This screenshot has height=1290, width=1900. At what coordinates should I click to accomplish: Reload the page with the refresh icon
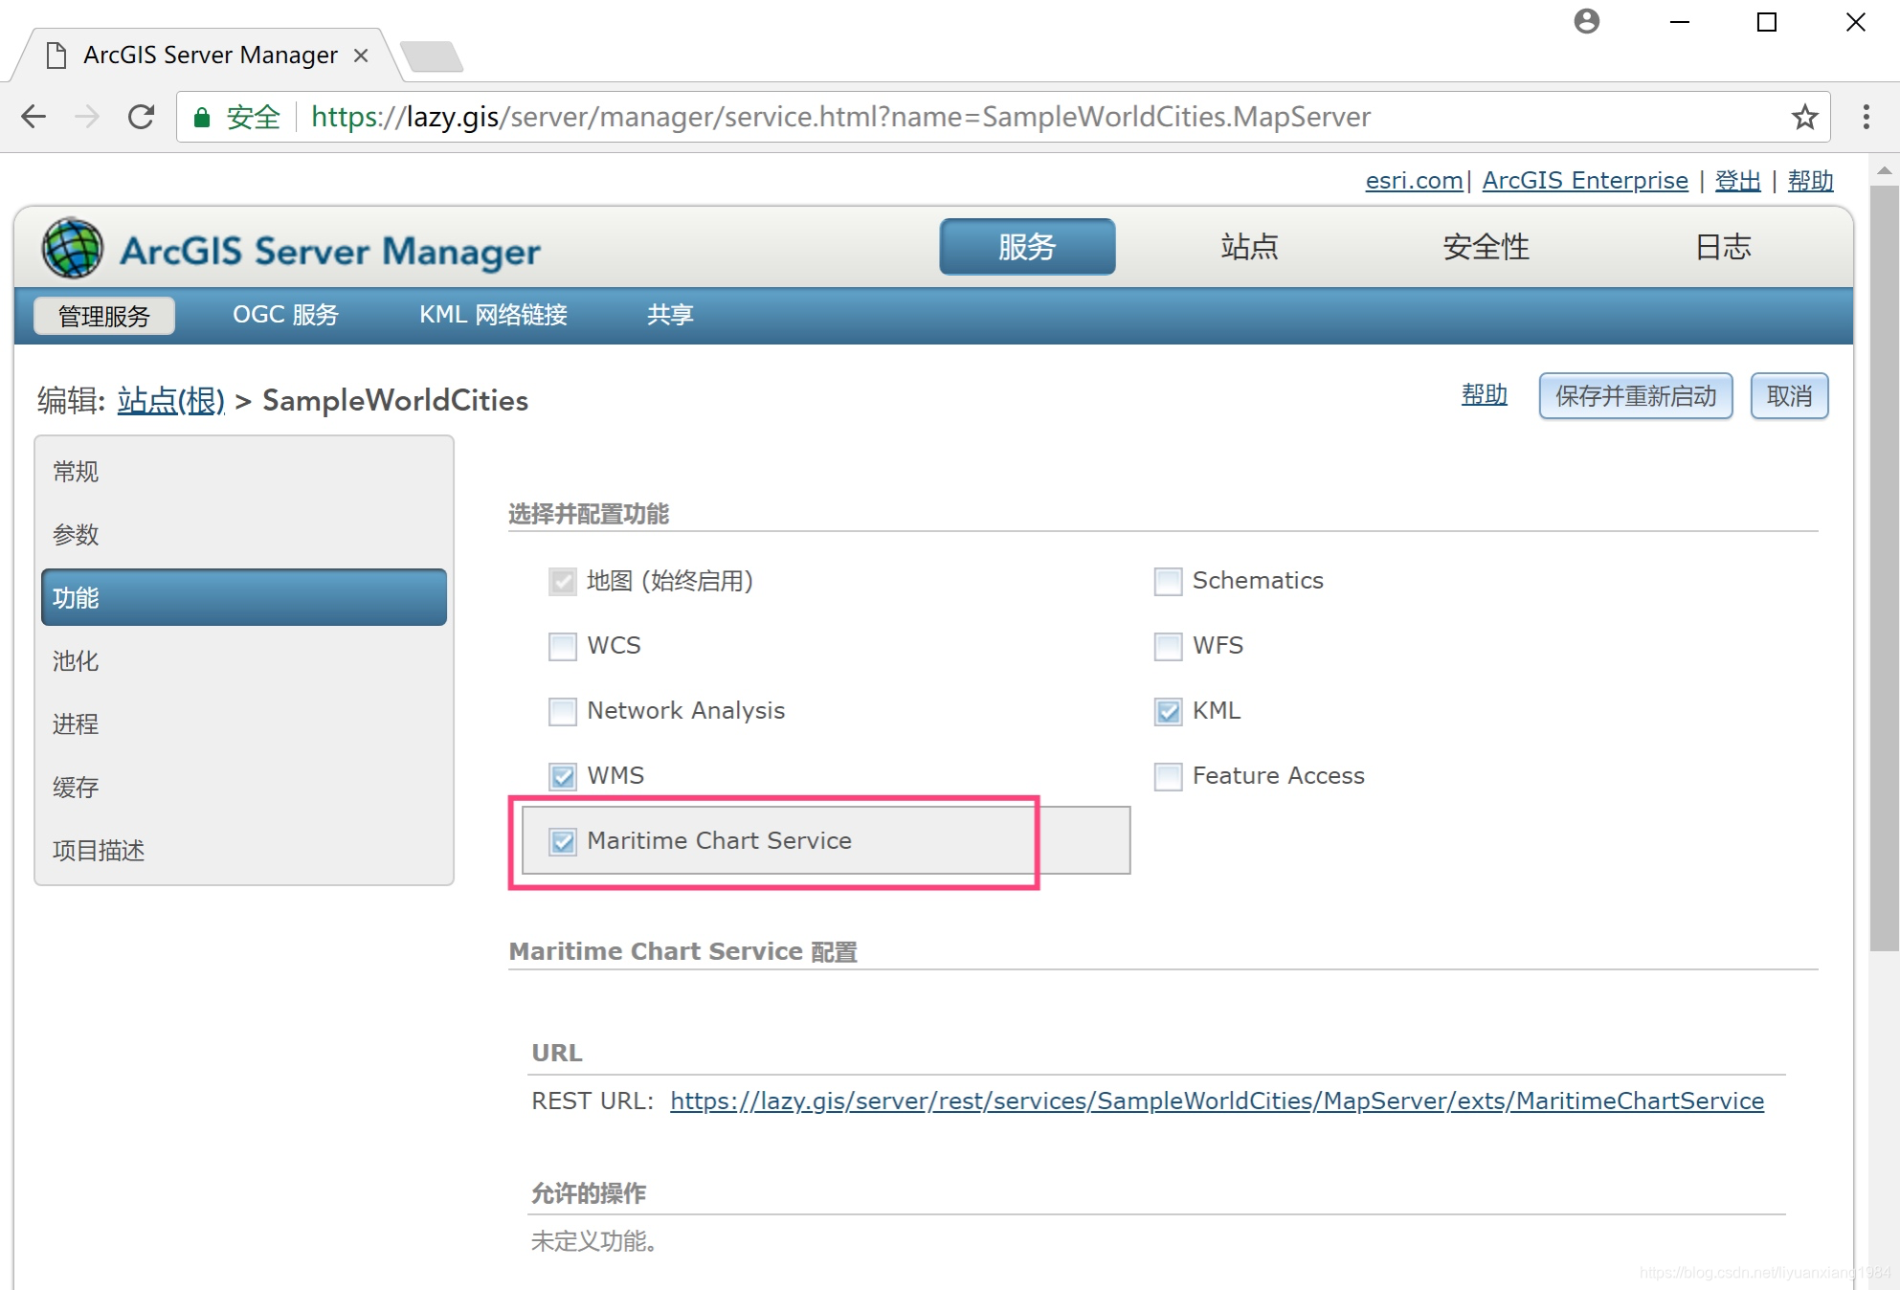(142, 117)
